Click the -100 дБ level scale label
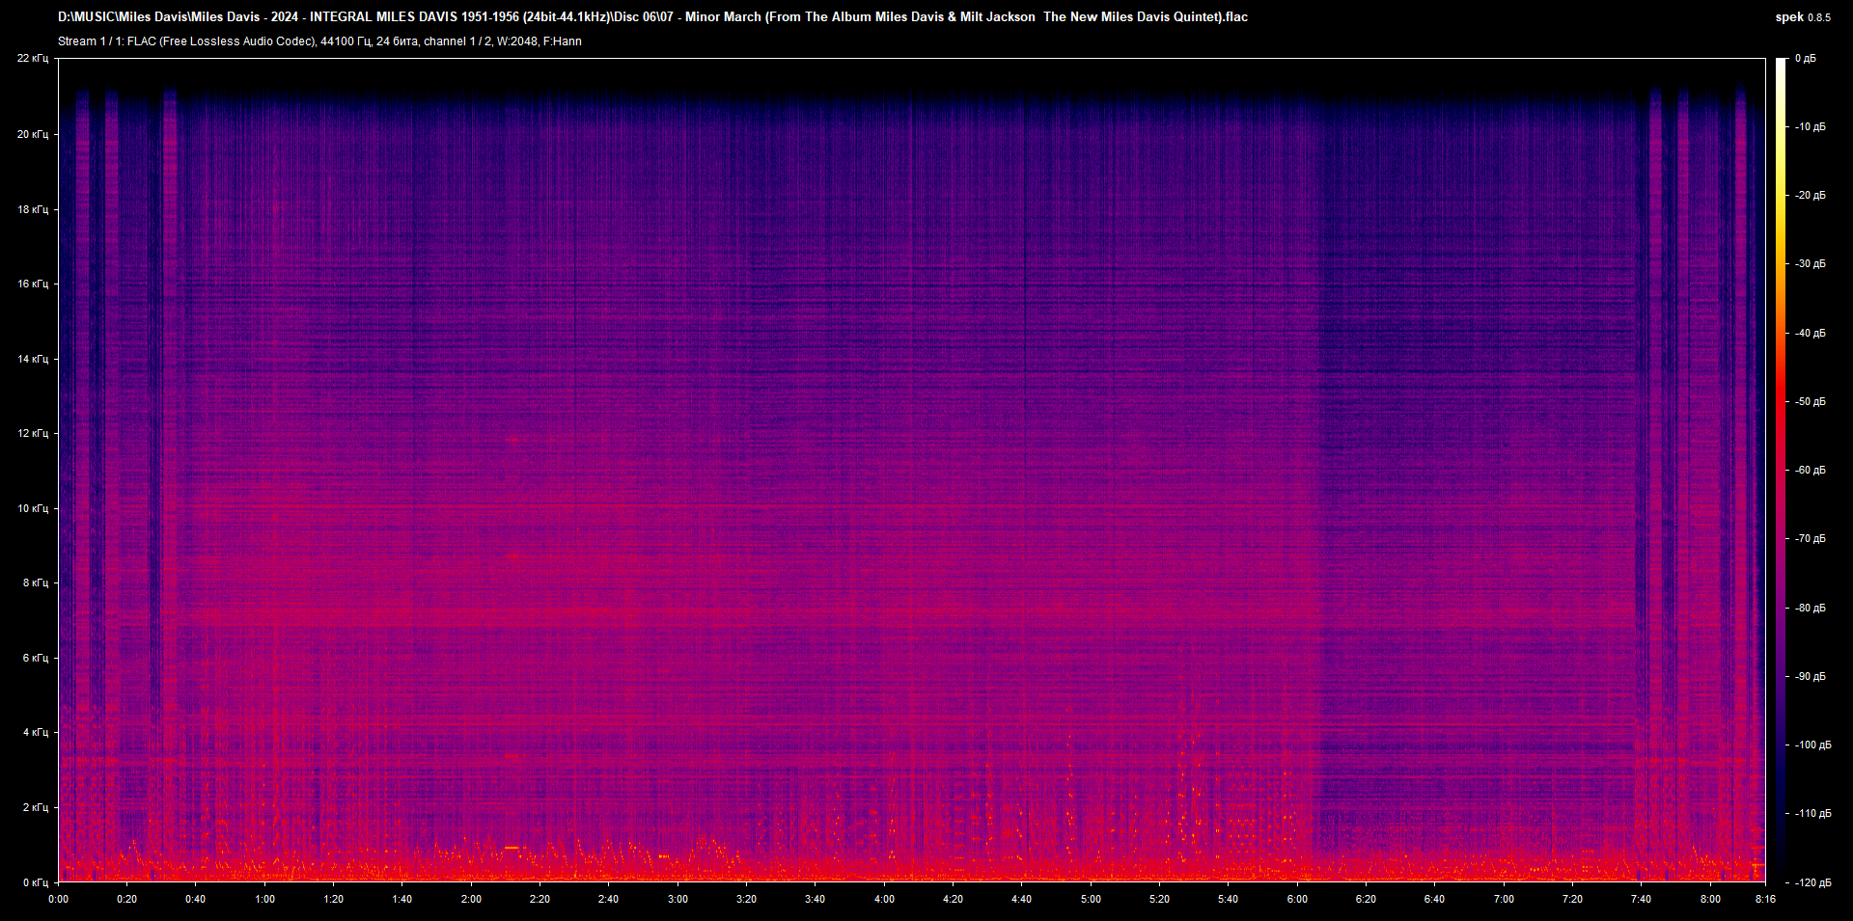 click(1812, 745)
